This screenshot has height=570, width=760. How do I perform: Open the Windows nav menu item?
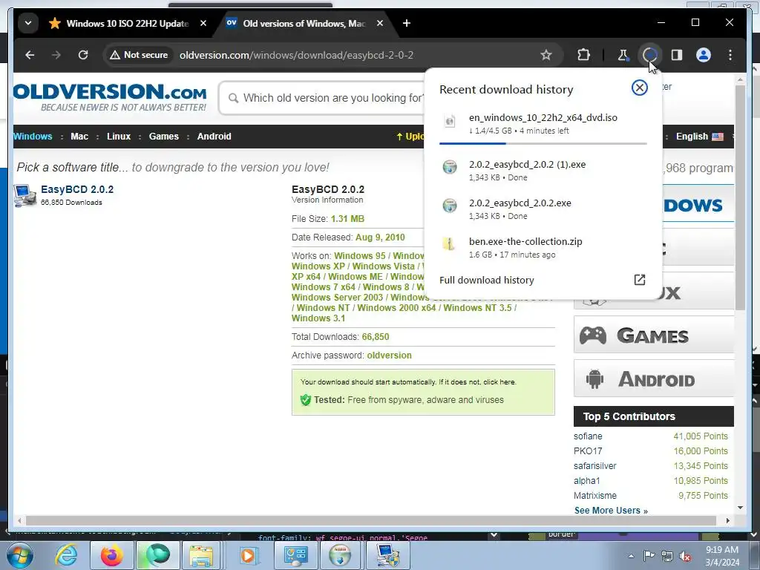coord(33,137)
